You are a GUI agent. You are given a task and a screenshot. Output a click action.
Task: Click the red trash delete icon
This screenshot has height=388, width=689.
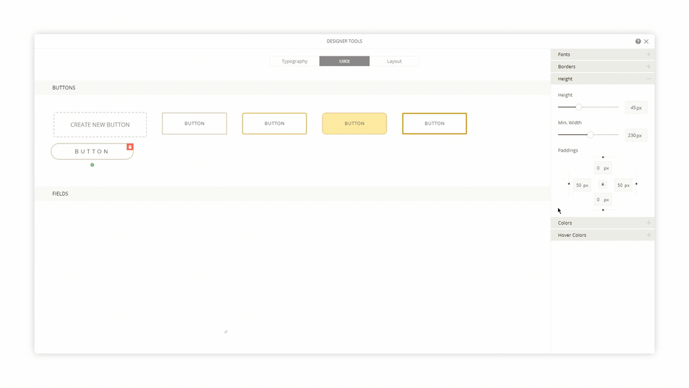[x=130, y=147]
